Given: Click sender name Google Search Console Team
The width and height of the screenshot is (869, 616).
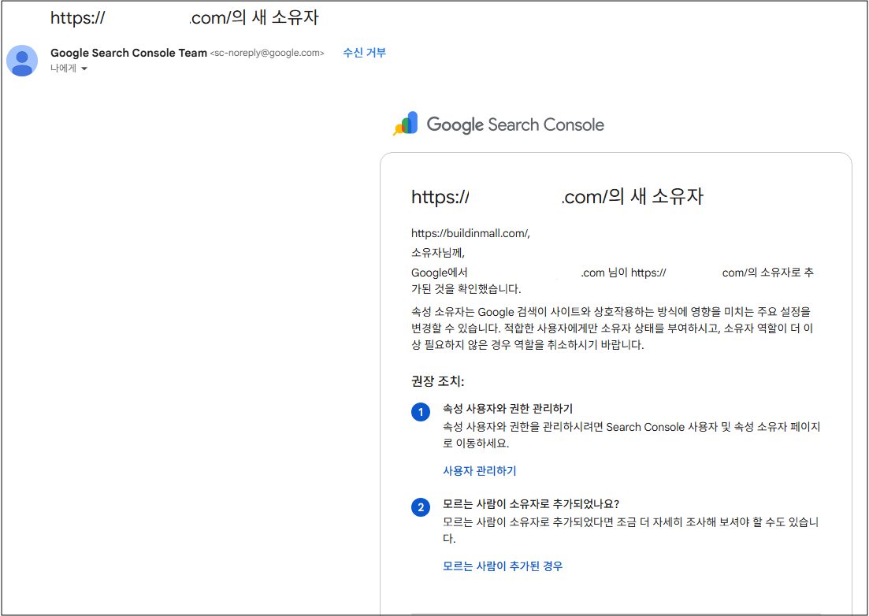Looking at the screenshot, I should point(128,54).
